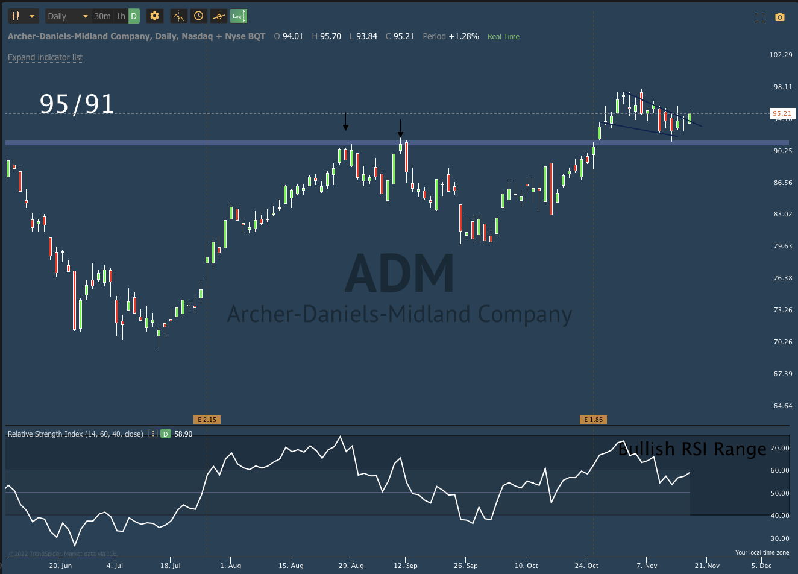Open RSI options via the three-dot icon
This screenshot has height=574, width=798.
(x=153, y=434)
